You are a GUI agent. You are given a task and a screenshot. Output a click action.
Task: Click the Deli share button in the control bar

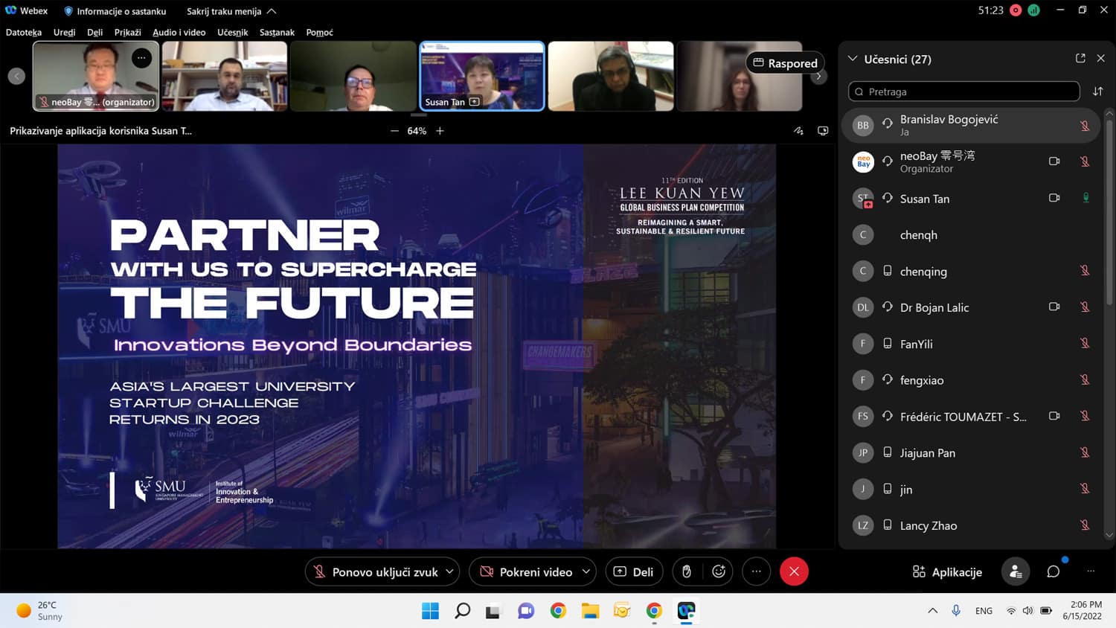634,571
